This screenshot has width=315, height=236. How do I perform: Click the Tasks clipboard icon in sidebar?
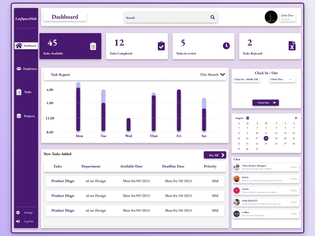coord(19,92)
